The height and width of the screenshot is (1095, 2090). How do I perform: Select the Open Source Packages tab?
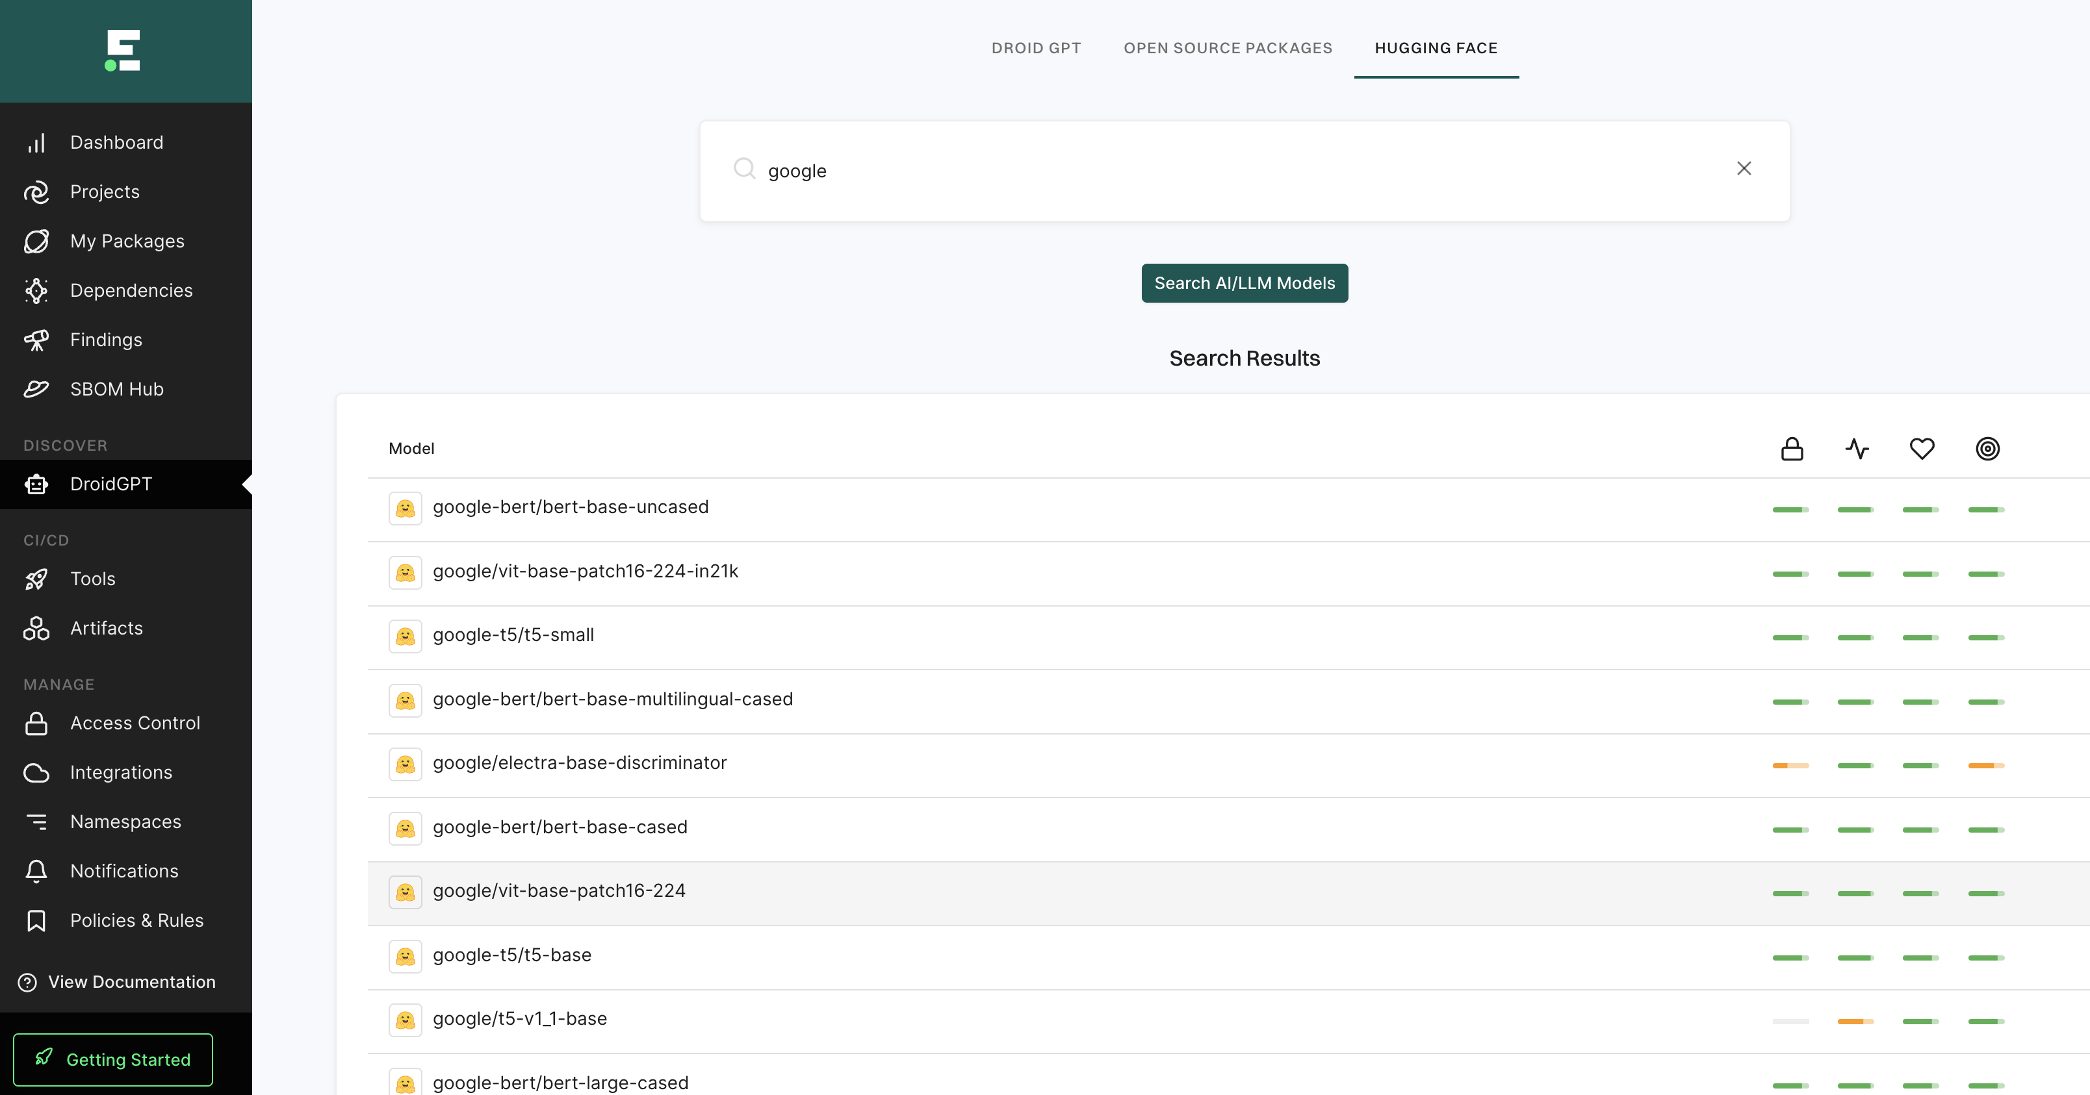coord(1228,47)
